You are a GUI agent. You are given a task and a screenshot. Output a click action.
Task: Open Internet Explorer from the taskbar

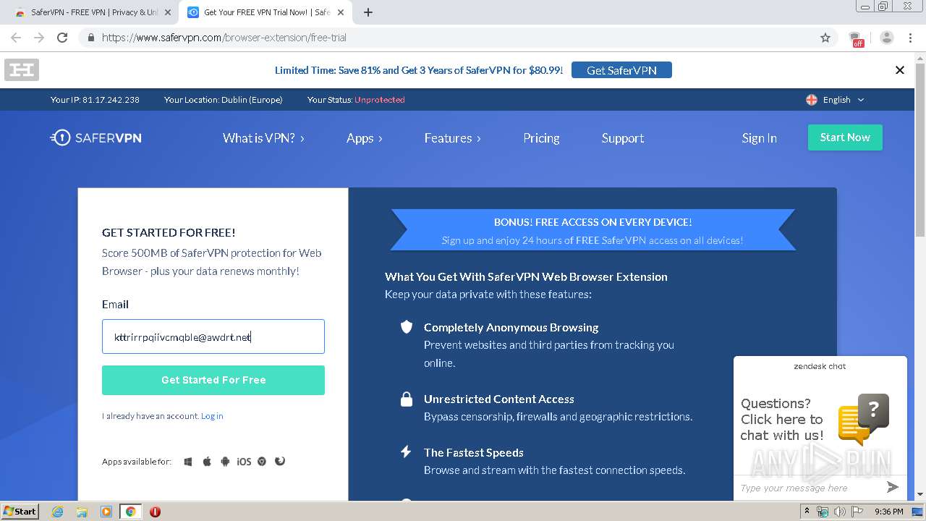[57, 512]
